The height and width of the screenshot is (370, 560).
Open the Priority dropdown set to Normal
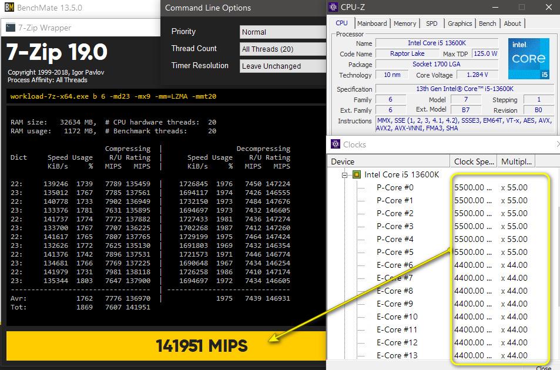pos(283,32)
